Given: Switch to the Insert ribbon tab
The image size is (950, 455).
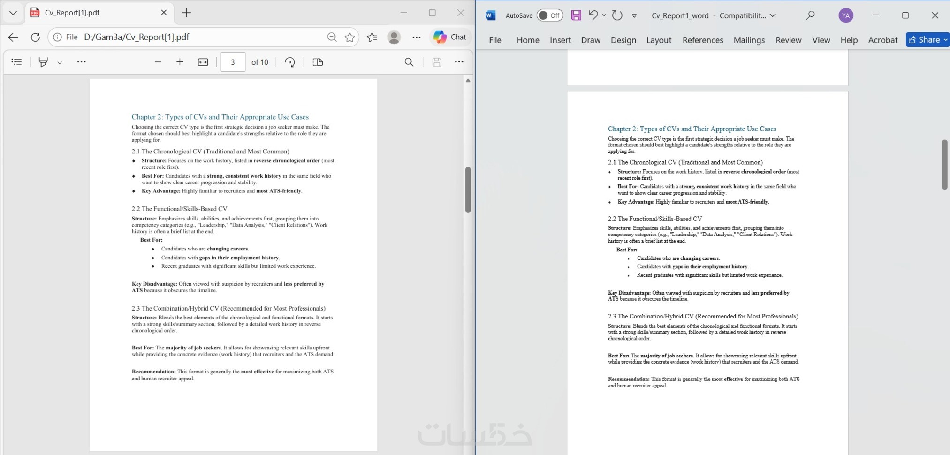Looking at the screenshot, I should [x=560, y=40].
